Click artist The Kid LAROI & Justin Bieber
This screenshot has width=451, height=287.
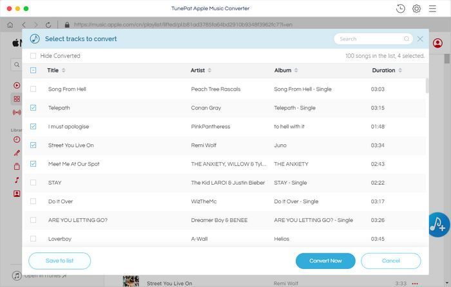coord(228,182)
